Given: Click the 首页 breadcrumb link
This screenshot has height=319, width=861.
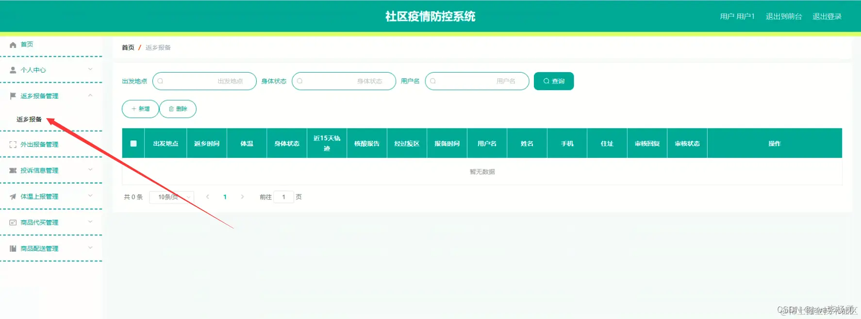Looking at the screenshot, I should [128, 47].
